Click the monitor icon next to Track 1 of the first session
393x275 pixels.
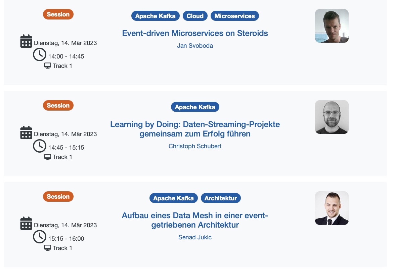(48, 66)
